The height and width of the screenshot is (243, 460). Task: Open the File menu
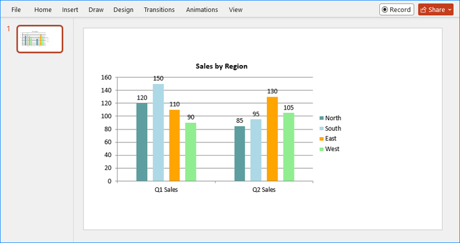[x=16, y=10]
